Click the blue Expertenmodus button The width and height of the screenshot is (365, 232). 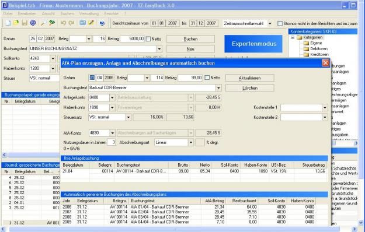tap(253, 44)
